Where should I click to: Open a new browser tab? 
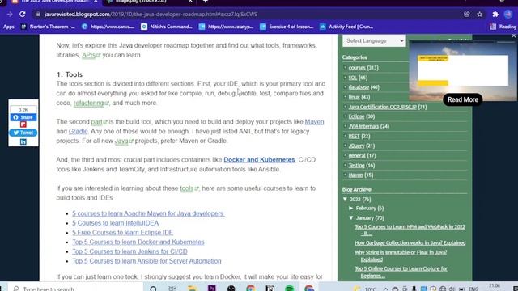point(206,2)
